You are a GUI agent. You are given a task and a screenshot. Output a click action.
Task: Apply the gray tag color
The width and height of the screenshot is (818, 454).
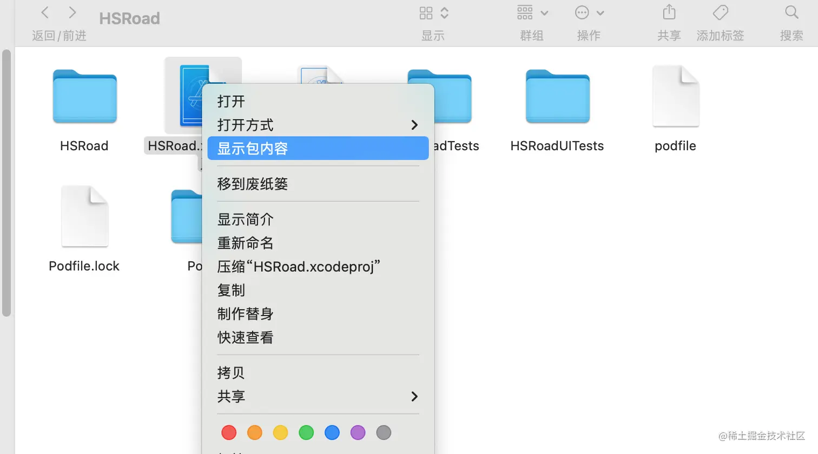(384, 432)
